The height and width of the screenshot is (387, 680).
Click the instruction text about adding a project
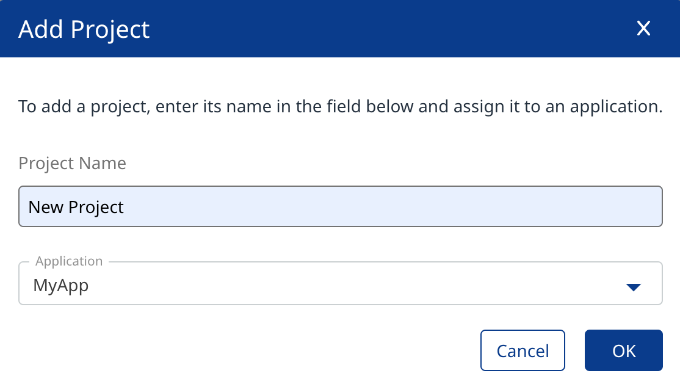340,106
